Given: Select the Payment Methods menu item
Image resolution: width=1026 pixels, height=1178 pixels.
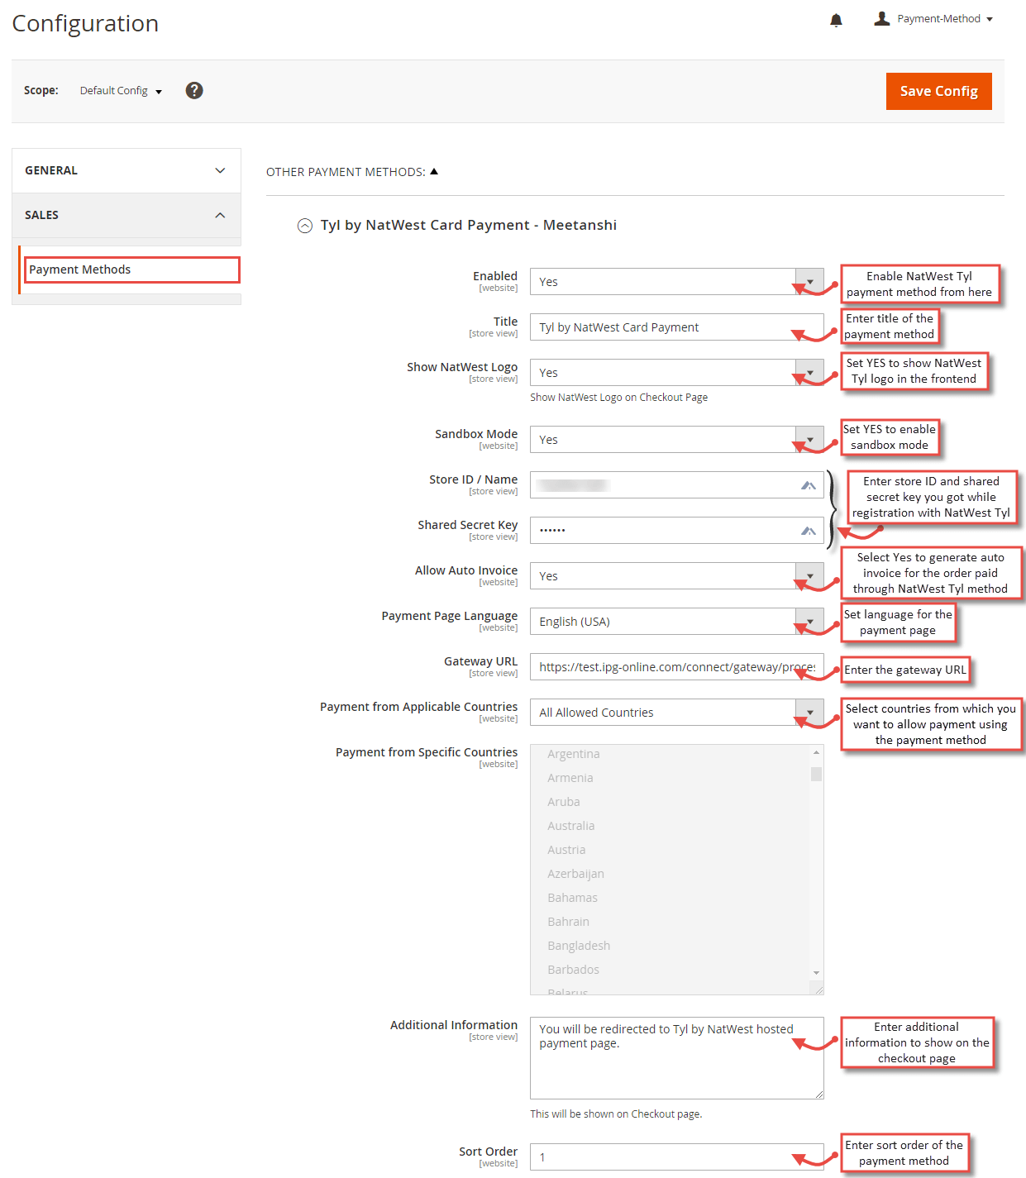Looking at the screenshot, I should [x=132, y=269].
